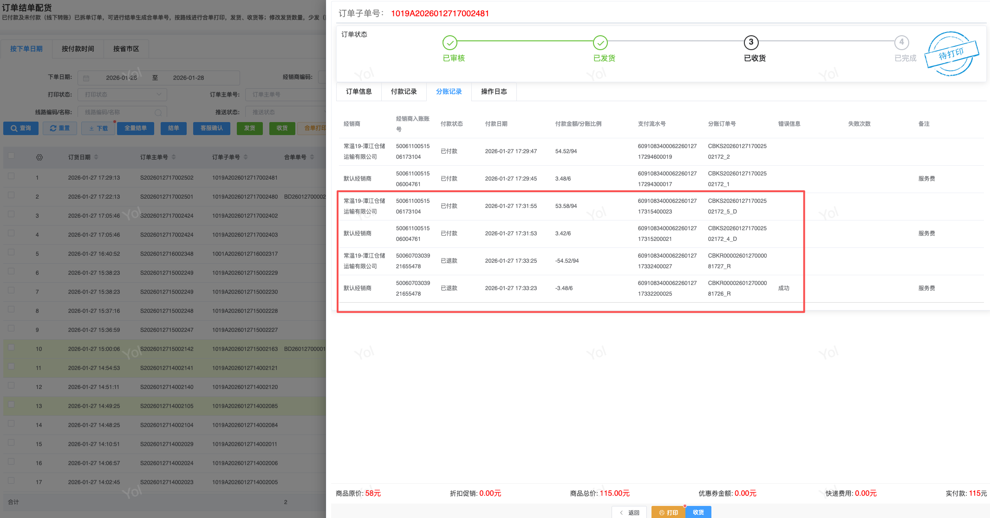Check the checkbox for row 1

[11, 176]
